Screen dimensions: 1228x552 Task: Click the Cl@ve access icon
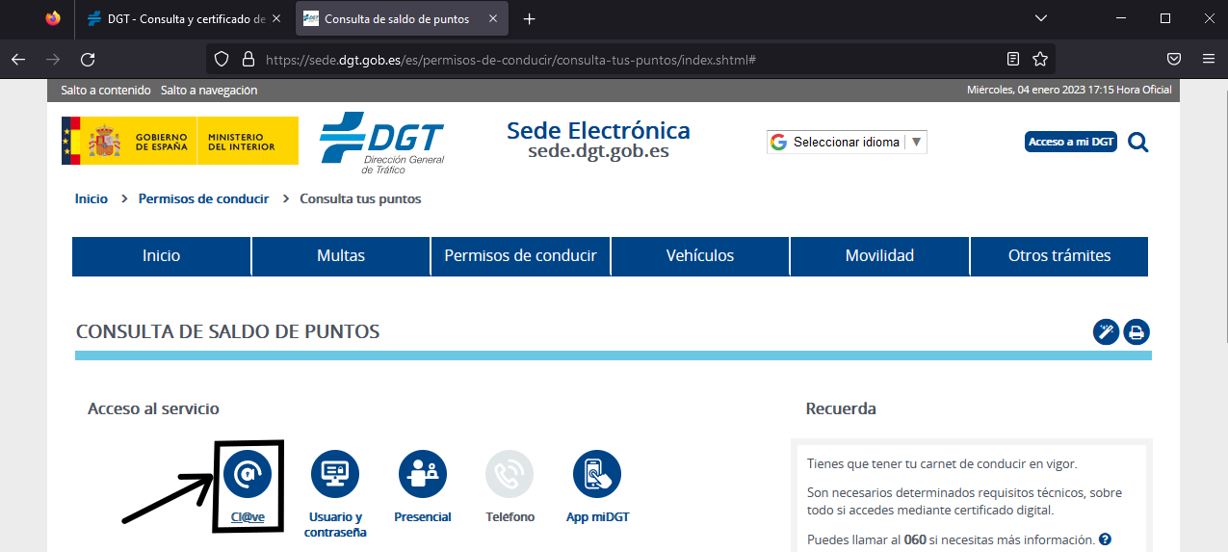[248, 474]
